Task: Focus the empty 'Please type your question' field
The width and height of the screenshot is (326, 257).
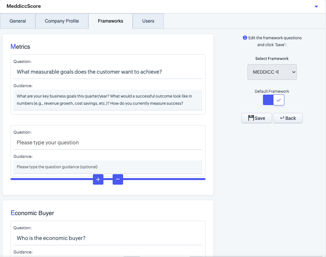Action: pos(108,142)
